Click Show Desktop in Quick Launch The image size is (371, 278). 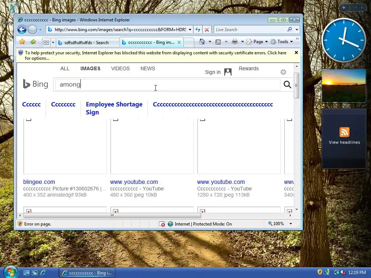[x=26, y=273]
